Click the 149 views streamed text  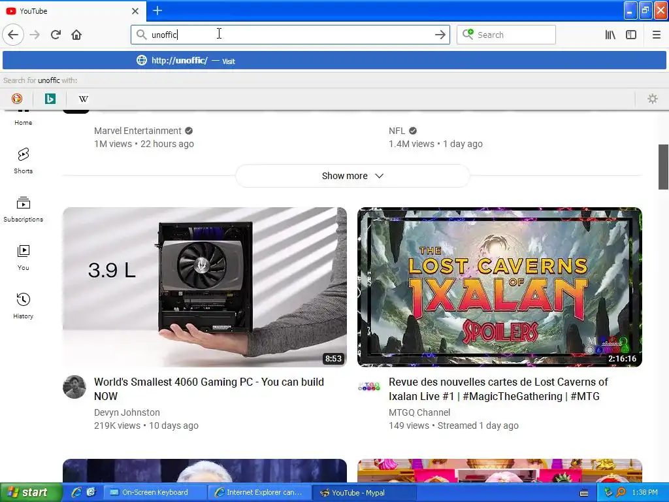point(453,426)
